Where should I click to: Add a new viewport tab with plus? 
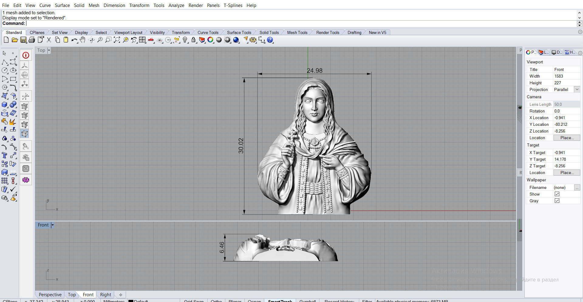[x=121, y=294]
